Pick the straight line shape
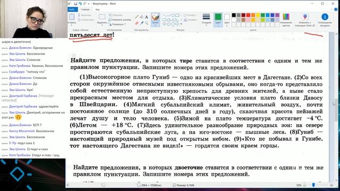The height and width of the screenshot is (191, 340). pos(165,15)
